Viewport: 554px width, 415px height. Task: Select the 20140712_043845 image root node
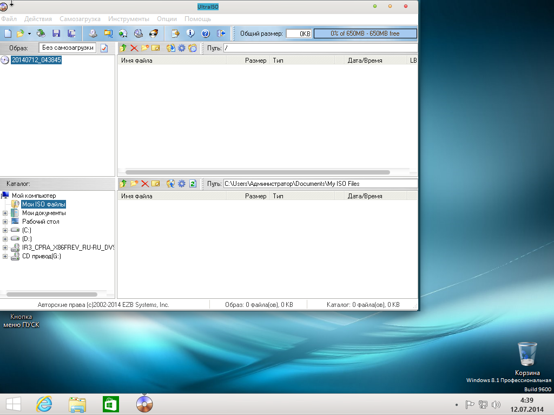(36, 60)
